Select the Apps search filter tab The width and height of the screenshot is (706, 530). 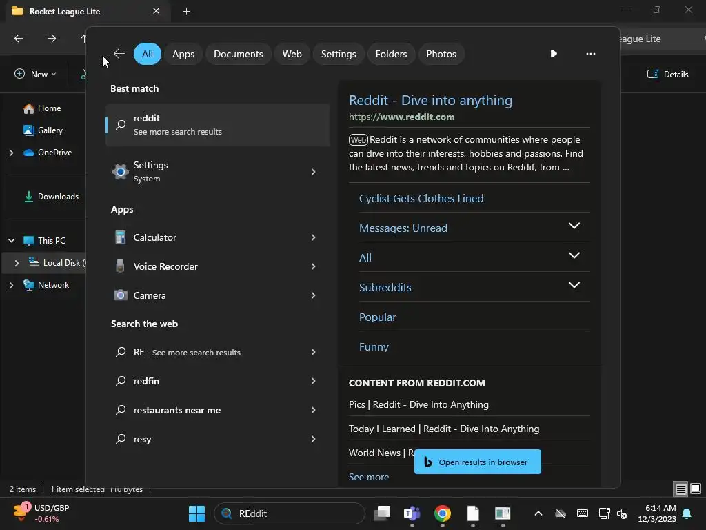(183, 54)
